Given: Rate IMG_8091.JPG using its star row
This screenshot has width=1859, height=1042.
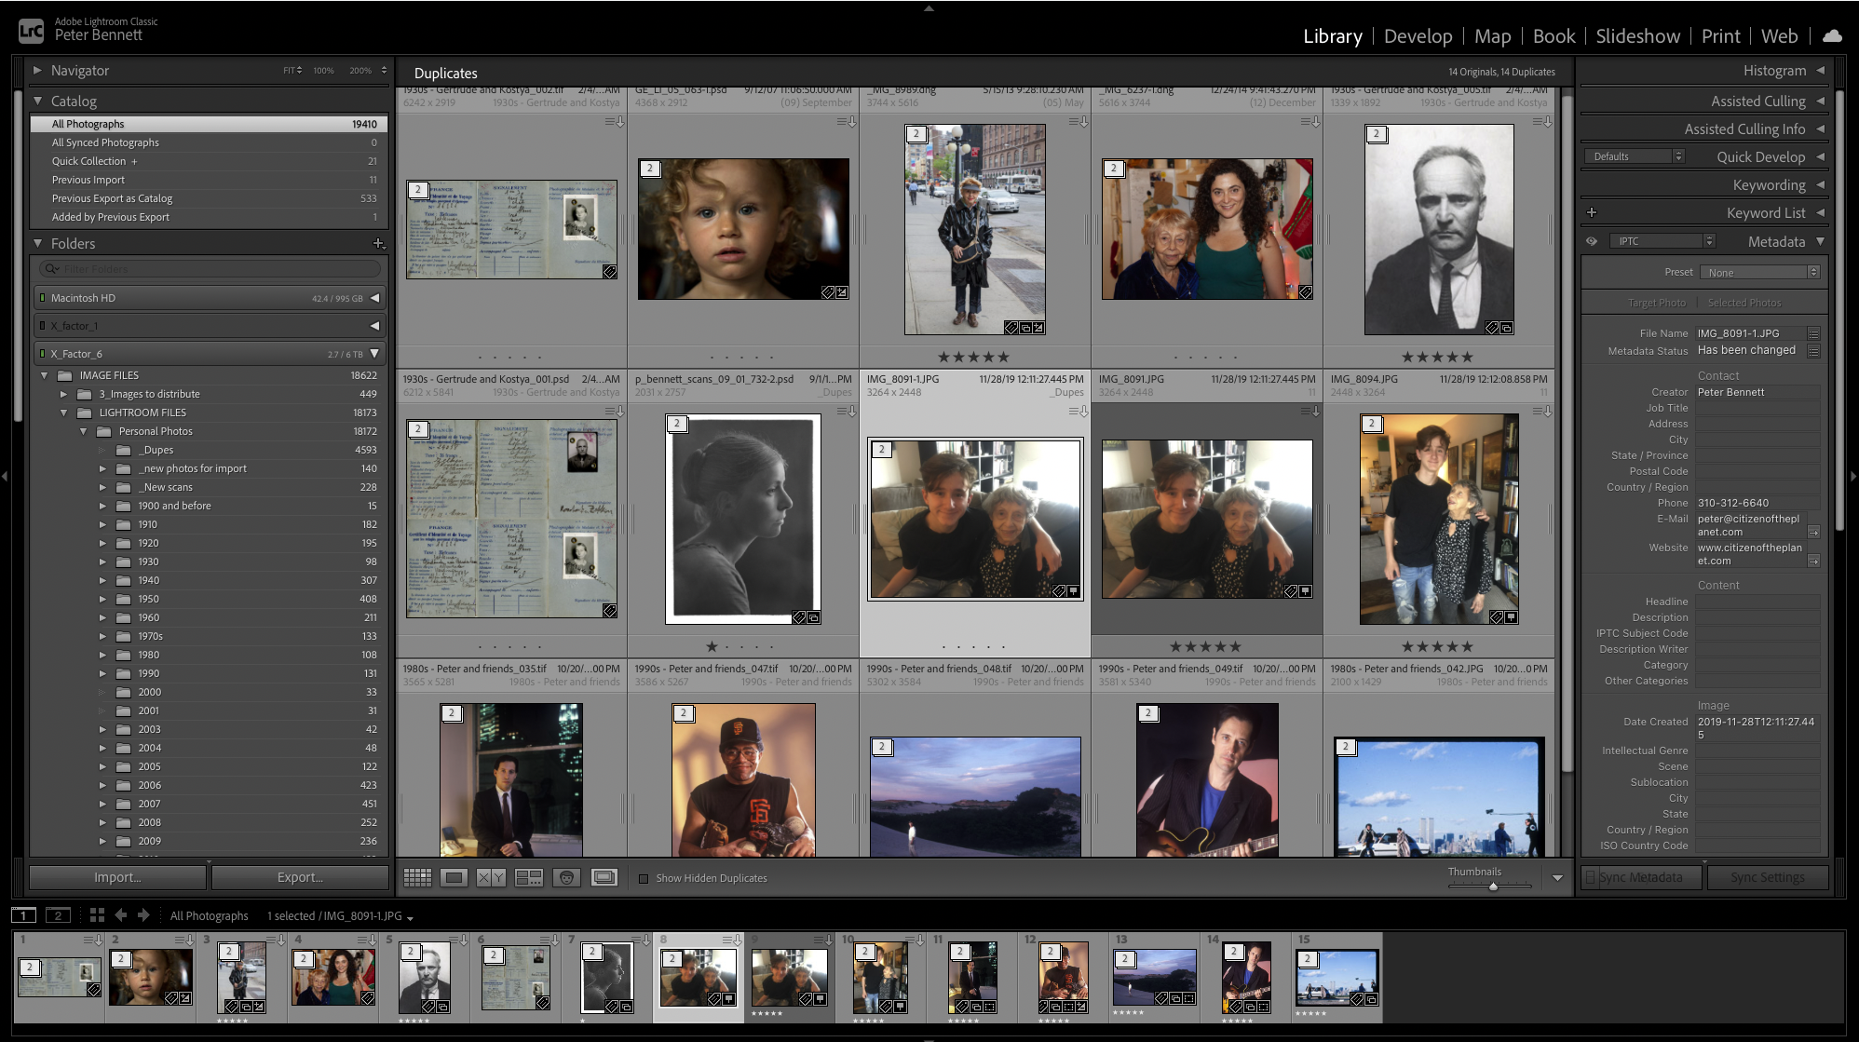Looking at the screenshot, I should [x=1205, y=646].
